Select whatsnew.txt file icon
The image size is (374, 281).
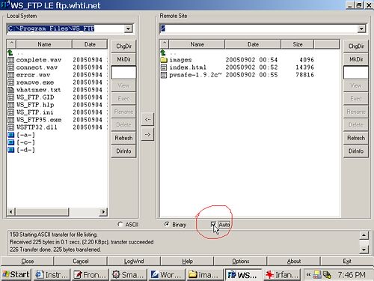click(11, 90)
